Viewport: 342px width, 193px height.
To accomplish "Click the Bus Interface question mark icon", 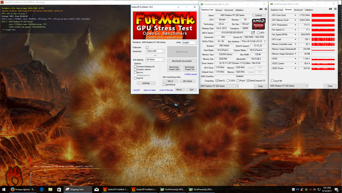I will (265, 41).
